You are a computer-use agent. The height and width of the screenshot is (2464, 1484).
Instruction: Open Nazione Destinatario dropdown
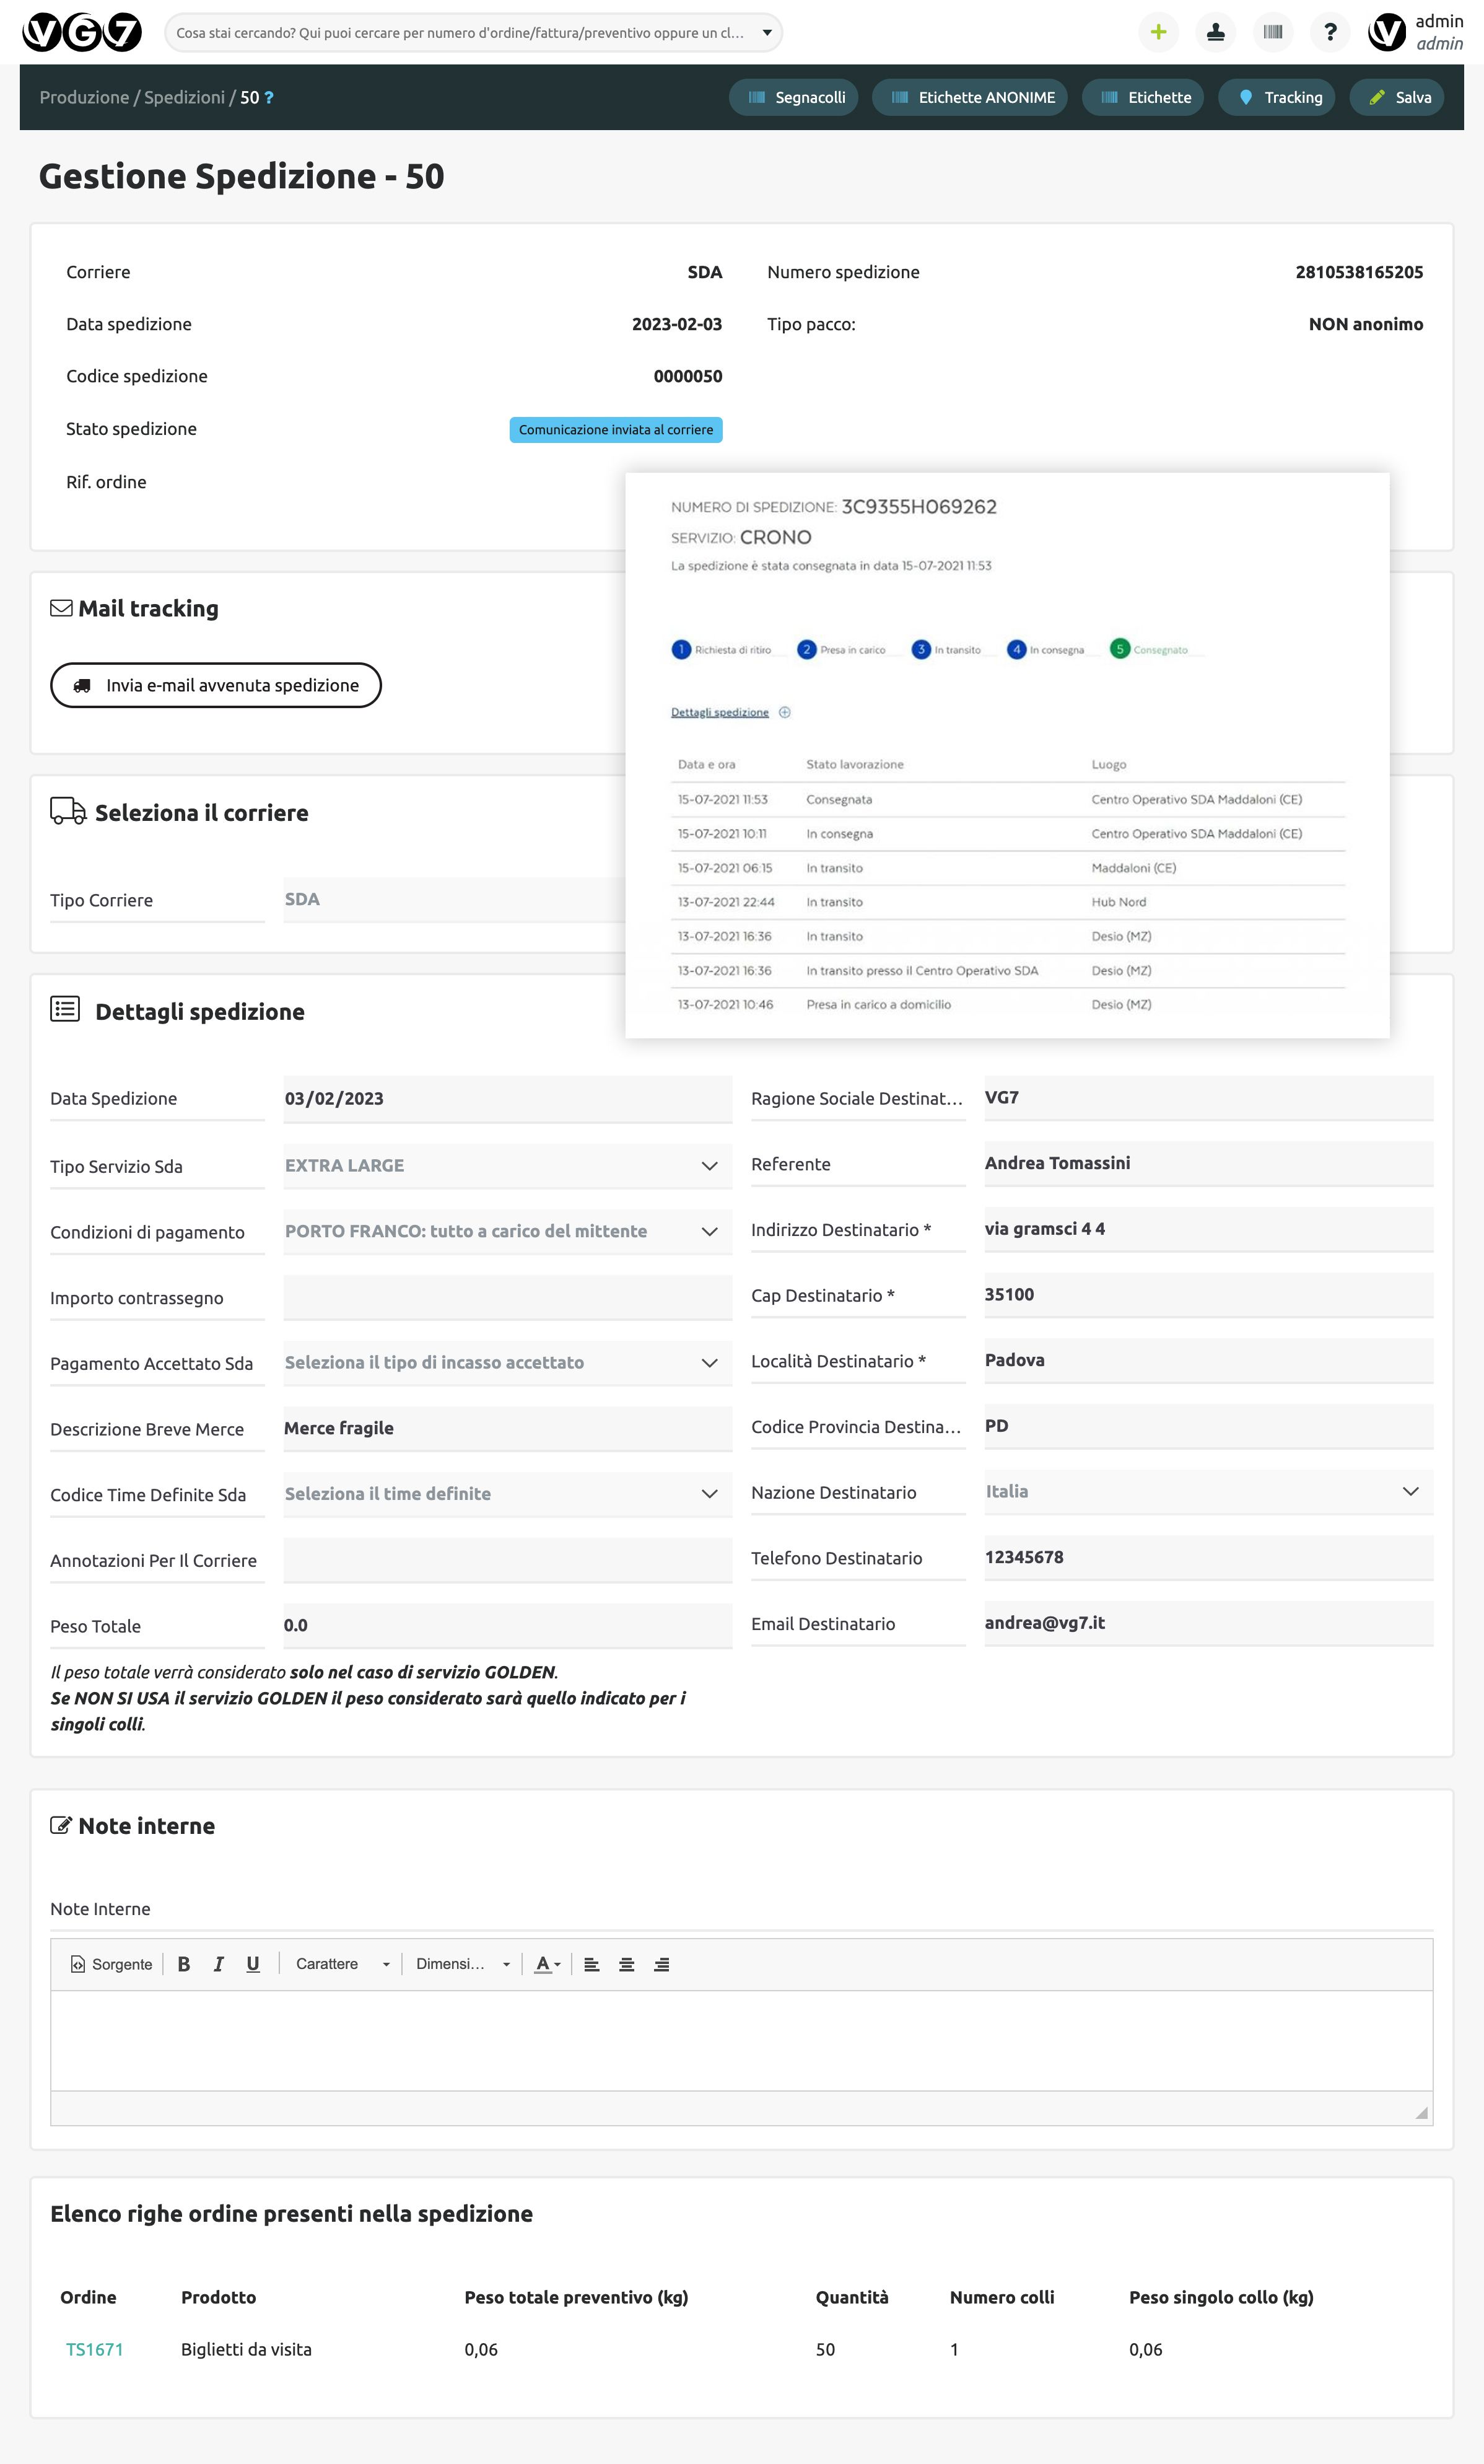tap(1209, 1491)
